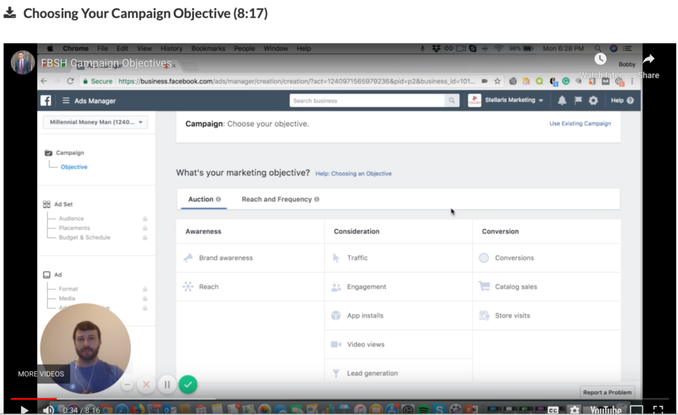
Task: Choose the Traffic objective
Action: pos(398,257)
